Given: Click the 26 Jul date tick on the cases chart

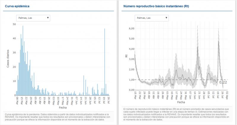Looking at the screenshot, I should coord(109,100).
